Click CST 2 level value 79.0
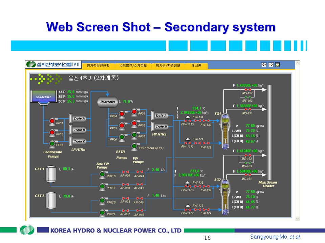The height and width of the screenshot is (243, 325). 67,196
